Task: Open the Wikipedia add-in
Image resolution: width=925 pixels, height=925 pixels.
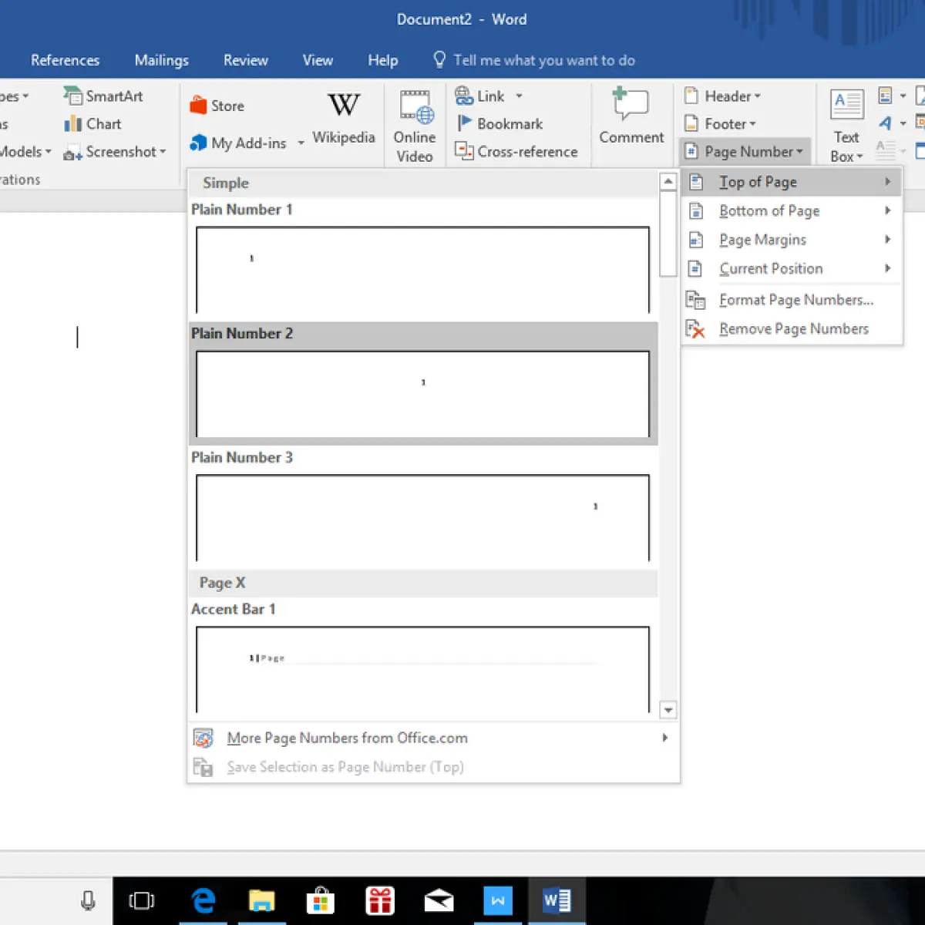Action: click(344, 119)
